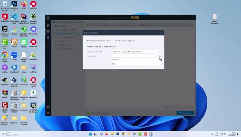Toggle the Tablas eliminadas(0) checkbox
This screenshot has width=241, height=137.
pyautogui.click(x=56, y=37)
